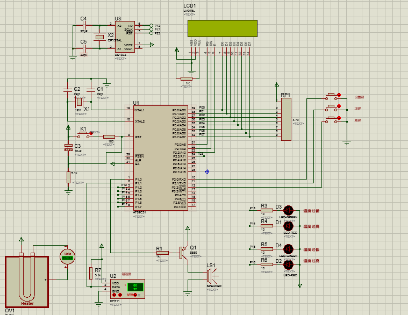408x315 pixels.
Task: Click the AT89C51 part label
Action: click(139, 212)
